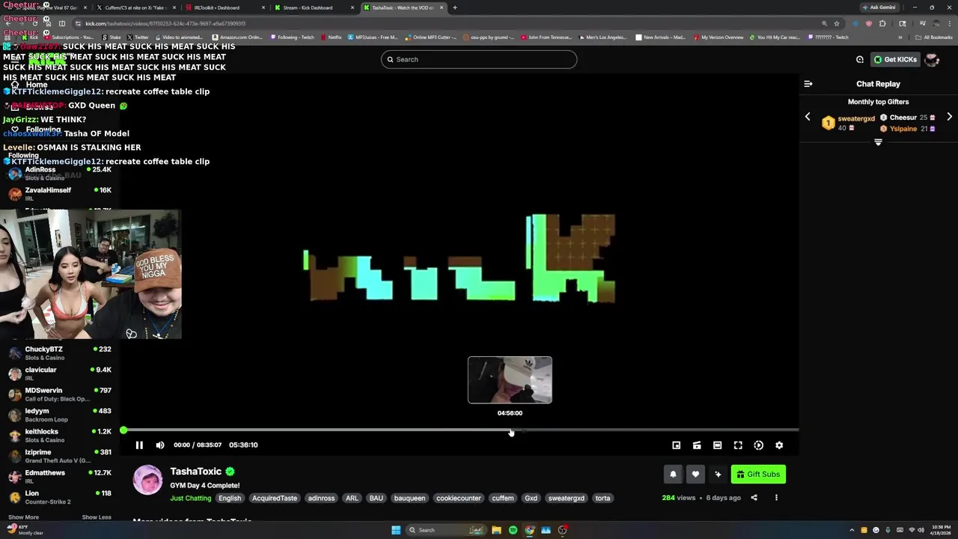
Task: Click the Gift Subs button
Action: point(758,474)
